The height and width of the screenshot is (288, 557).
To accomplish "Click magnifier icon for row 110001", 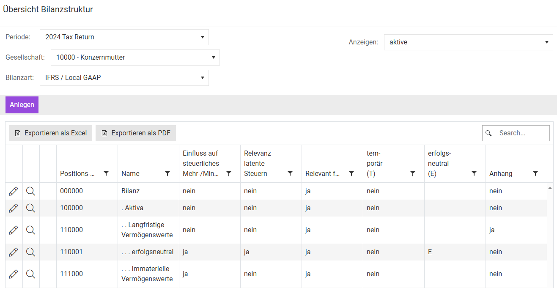I will (30, 252).
